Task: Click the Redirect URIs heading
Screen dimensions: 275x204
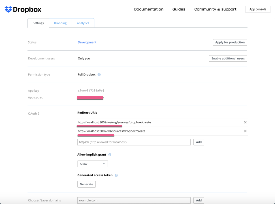Action: click(87, 113)
